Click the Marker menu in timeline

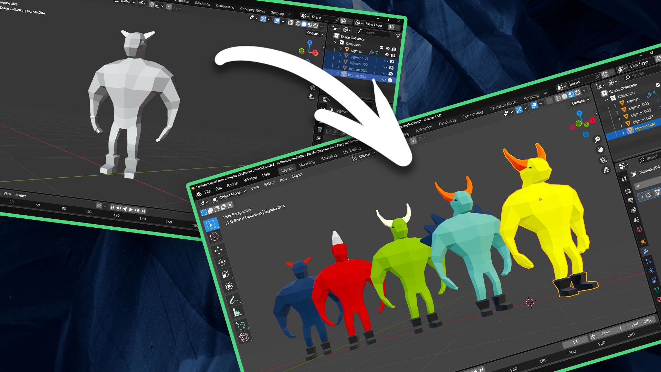coord(21,195)
